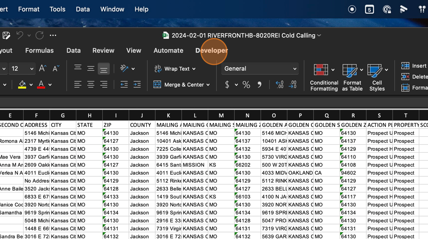Click Format as Table icon
The height and width of the screenshot is (239, 428).
click(x=352, y=78)
